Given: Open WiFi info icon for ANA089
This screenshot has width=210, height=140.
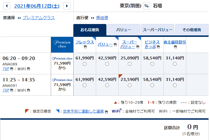Looking at the screenshot, I should (29, 69).
